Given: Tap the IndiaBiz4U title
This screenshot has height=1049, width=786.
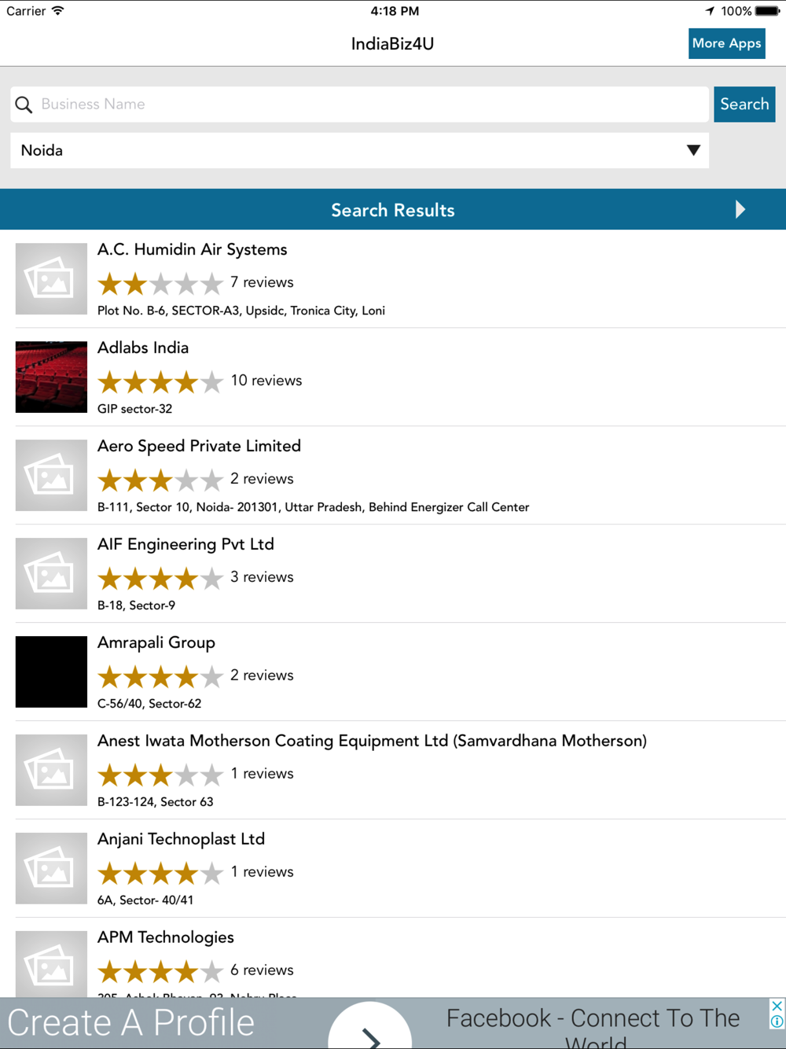Looking at the screenshot, I should [x=392, y=44].
